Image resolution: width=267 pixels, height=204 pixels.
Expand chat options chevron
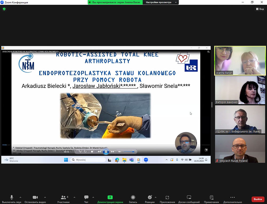pos(93,197)
